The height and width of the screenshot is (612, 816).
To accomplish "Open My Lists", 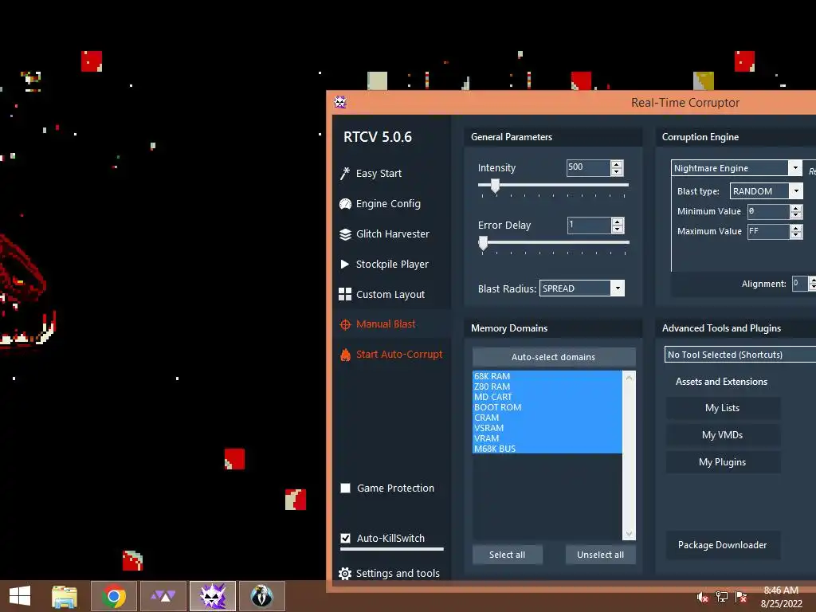I will (722, 408).
